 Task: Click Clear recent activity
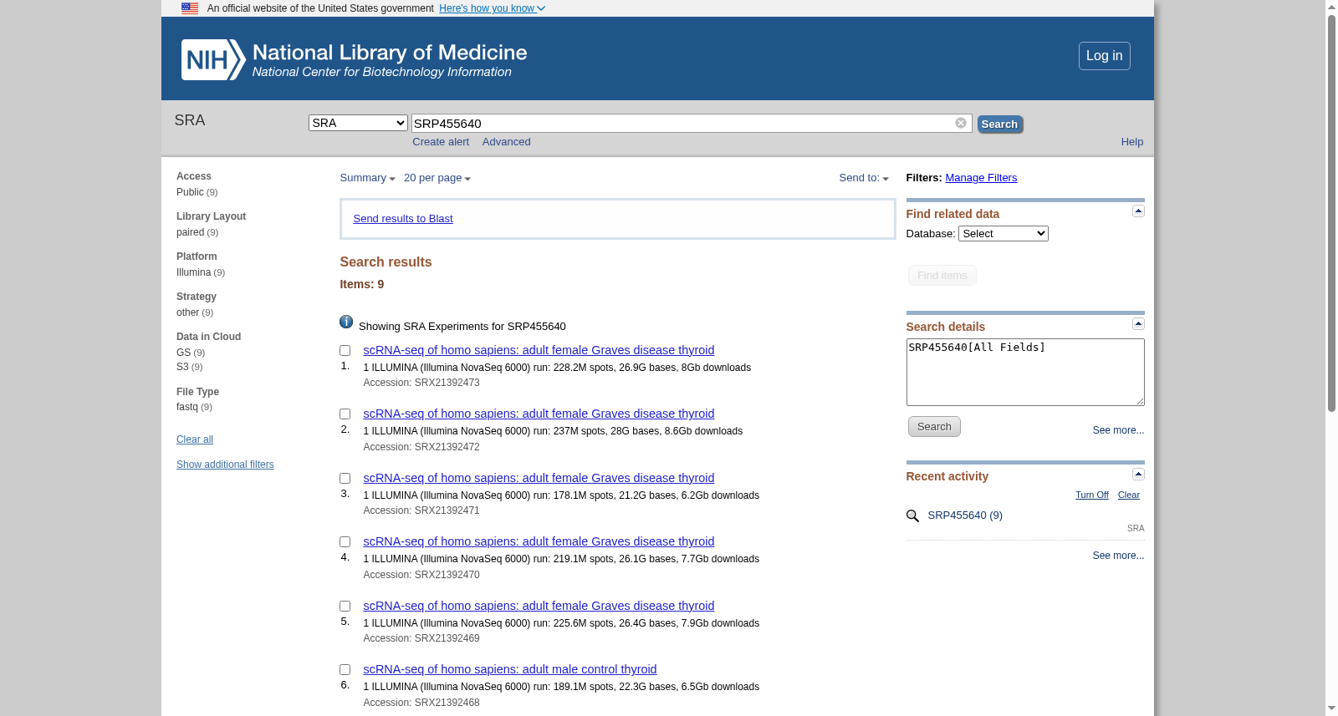tap(1129, 495)
